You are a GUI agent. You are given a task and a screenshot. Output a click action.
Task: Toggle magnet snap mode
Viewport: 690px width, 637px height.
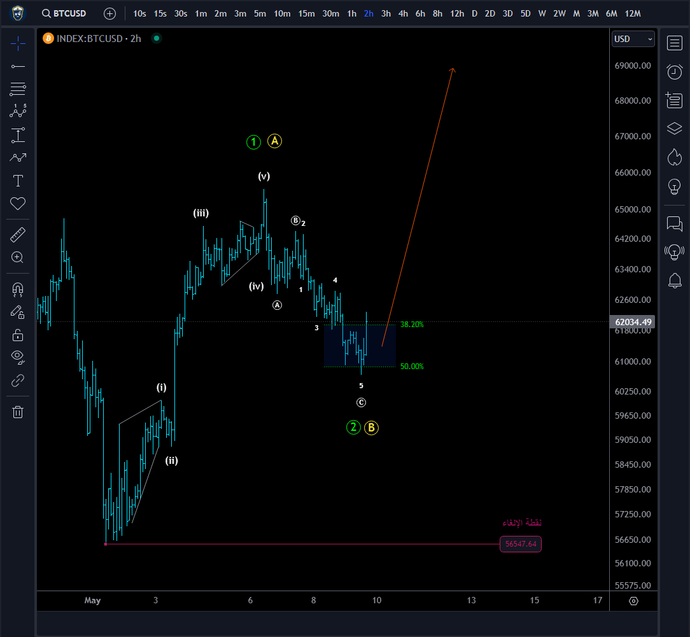(x=18, y=289)
